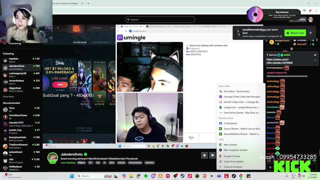This screenshot has height=180, width=320.
Task: Open the Kick user avatar menu
Action: click(310, 19)
